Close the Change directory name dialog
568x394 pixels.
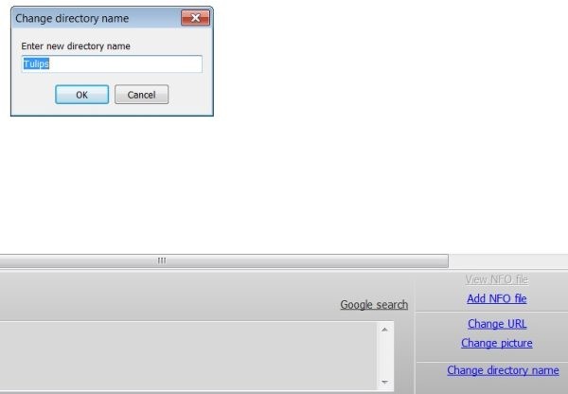(x=195, y=18)
